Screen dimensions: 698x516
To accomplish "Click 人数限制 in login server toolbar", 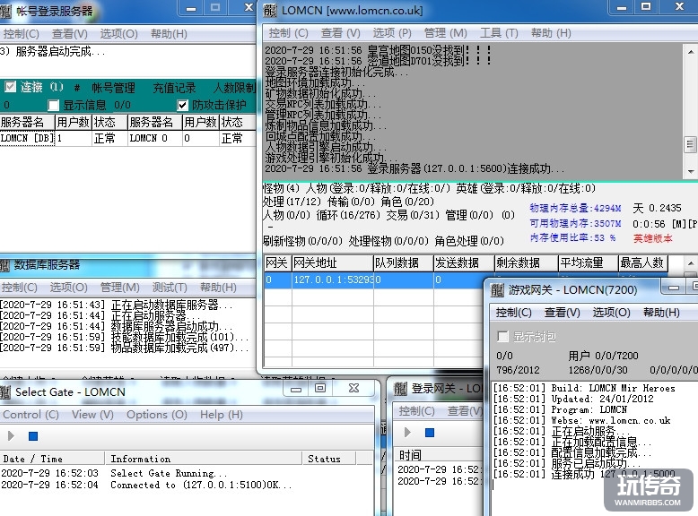I will (234, 88).
